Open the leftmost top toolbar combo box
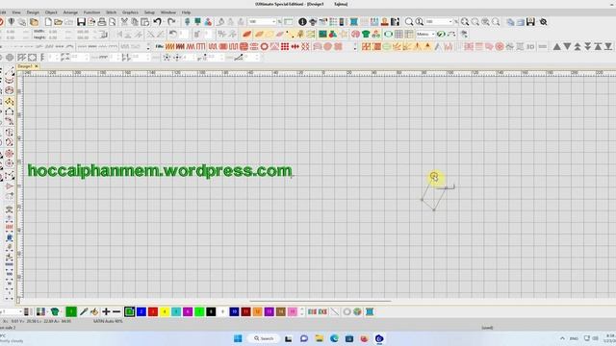This screenshot has width=616, height=346. (x=262, y=22)
